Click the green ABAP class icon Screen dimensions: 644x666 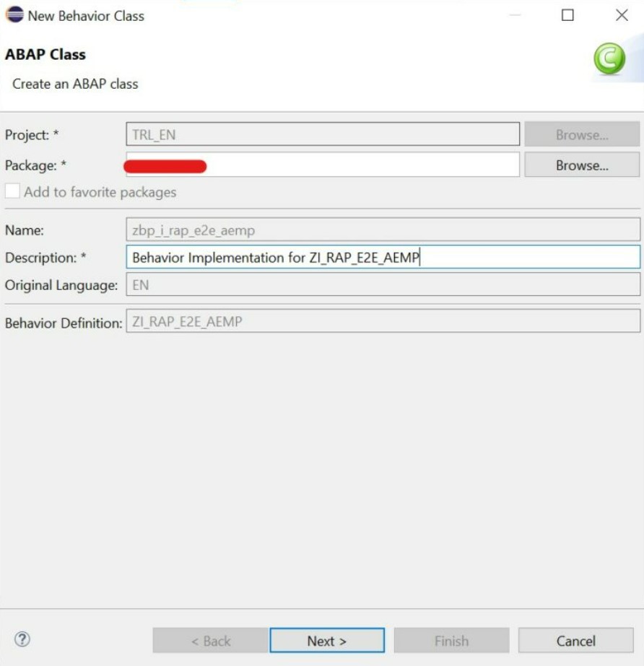pyautogui.click(x=609, y=59)
